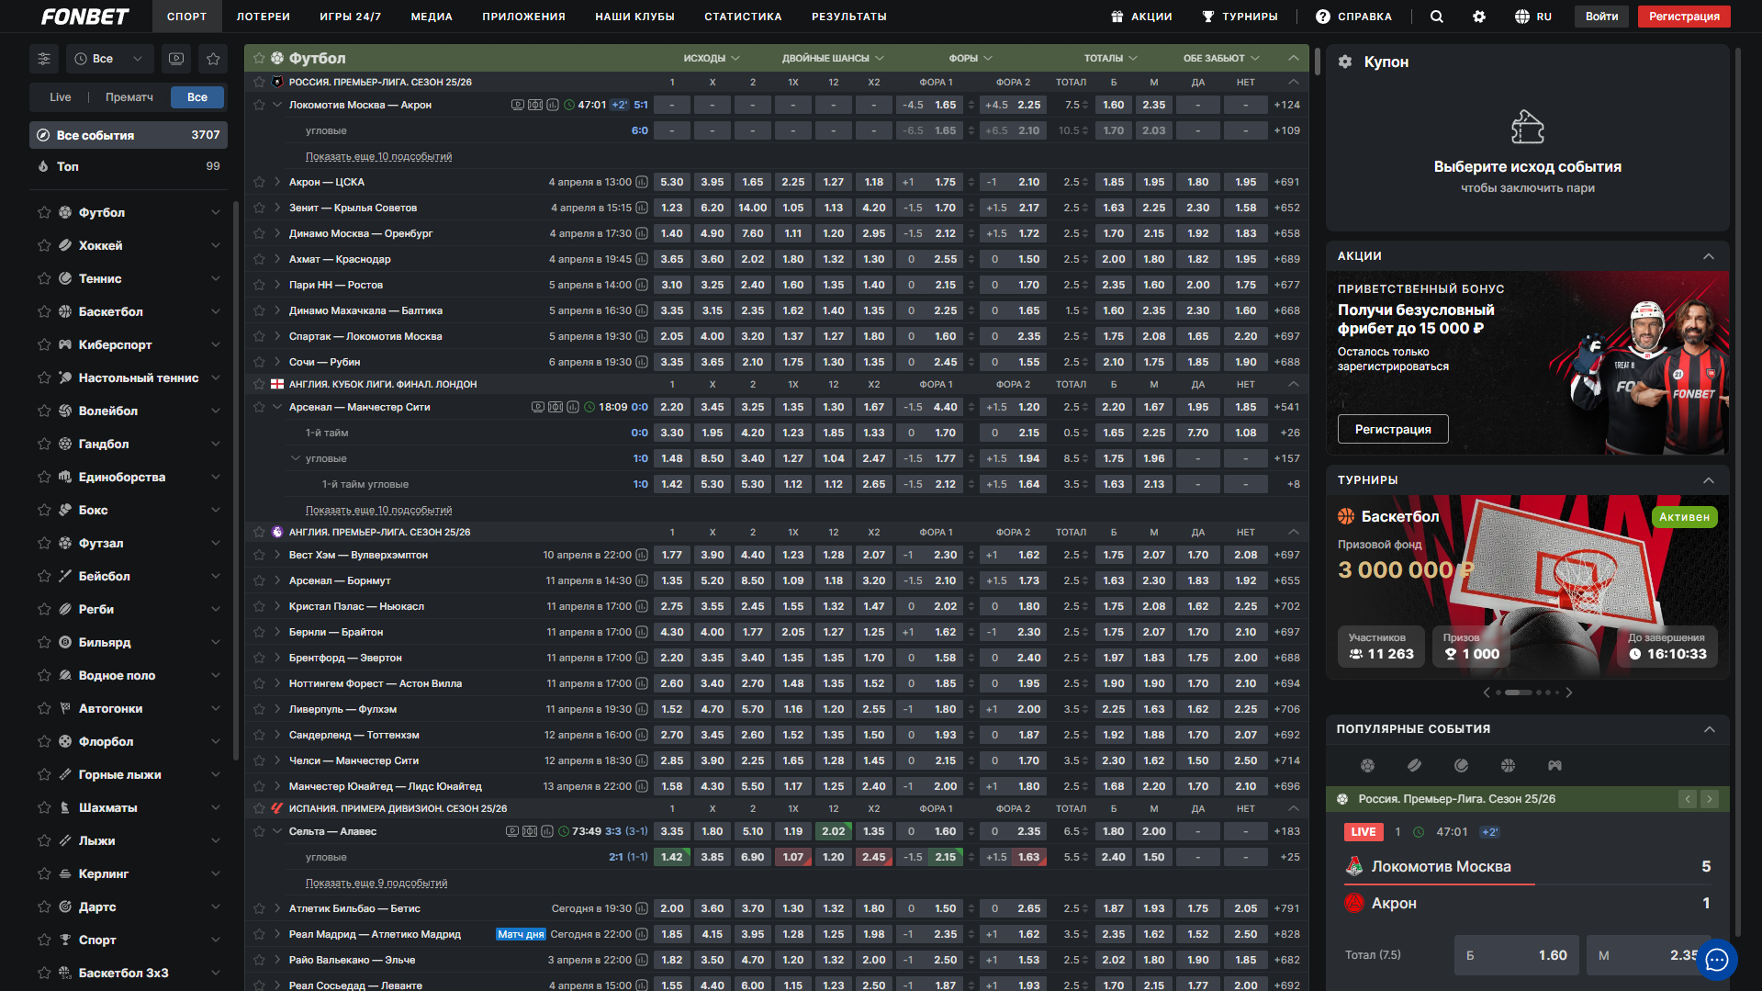This screenshot has height=991, width=1762.
Task: Pick total over 1.60 in popular event
Action: [x=1517, y=955]
